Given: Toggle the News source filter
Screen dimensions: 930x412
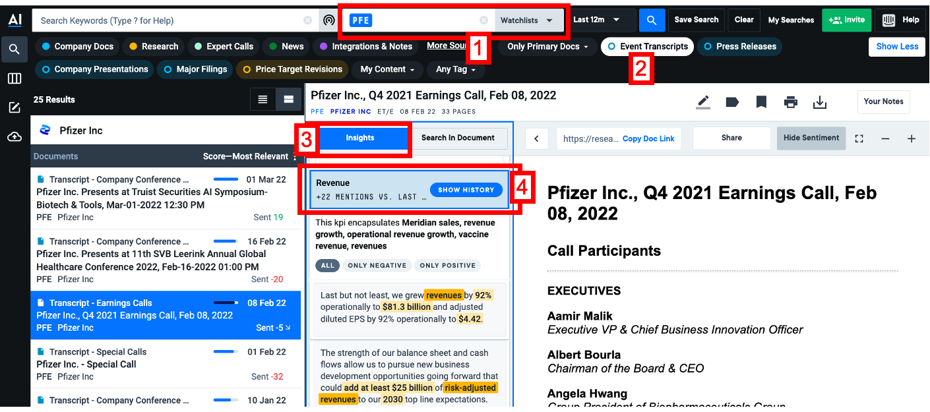Looking at the screenshot, I should click(286, 47).
